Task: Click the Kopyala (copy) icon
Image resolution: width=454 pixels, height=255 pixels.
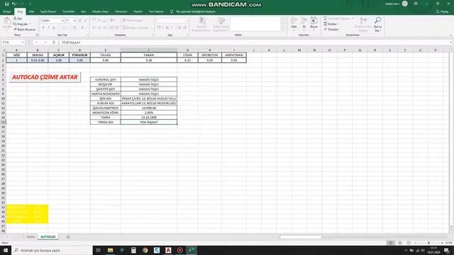Action: 15,24
